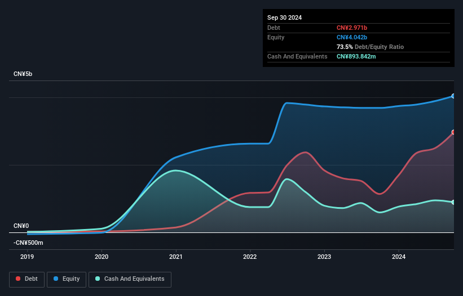Click tooltip Cash And Equivalents row label
Screen dimensions: 463x296
tap(297, 56)
